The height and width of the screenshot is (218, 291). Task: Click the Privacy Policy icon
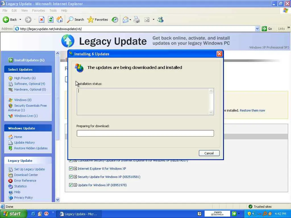pyautogui.click(x=11, y=198)
